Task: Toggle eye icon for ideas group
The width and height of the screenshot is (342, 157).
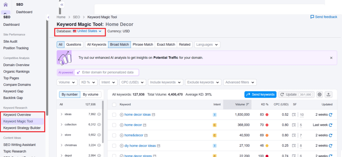Action: tap(99, 114)
